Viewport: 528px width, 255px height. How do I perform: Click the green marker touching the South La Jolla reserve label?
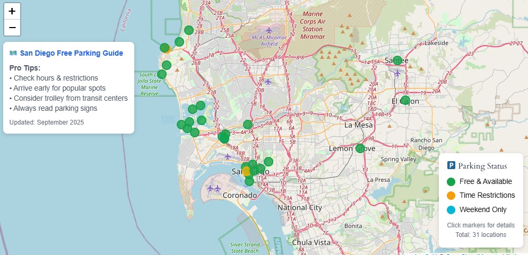tap(162, 74)
